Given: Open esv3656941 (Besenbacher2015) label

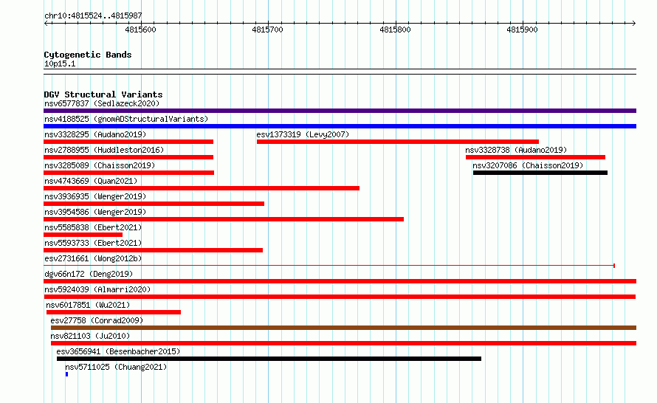Looking at the screenshot, I should coord(118,351).
